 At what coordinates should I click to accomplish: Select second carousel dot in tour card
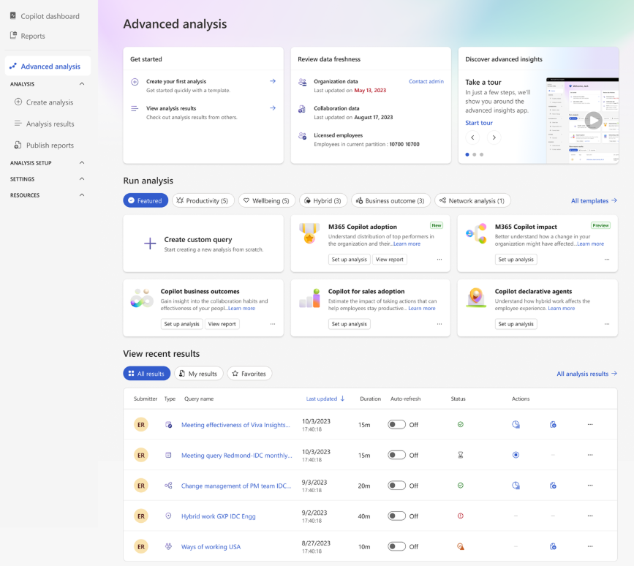pyautogui.click(x=475, y=154)
